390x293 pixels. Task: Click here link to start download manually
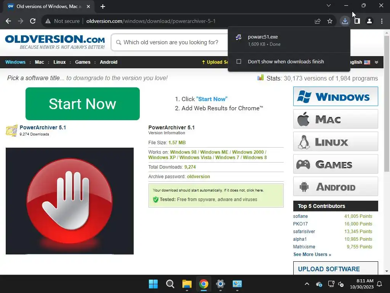[x=255, y=190]
